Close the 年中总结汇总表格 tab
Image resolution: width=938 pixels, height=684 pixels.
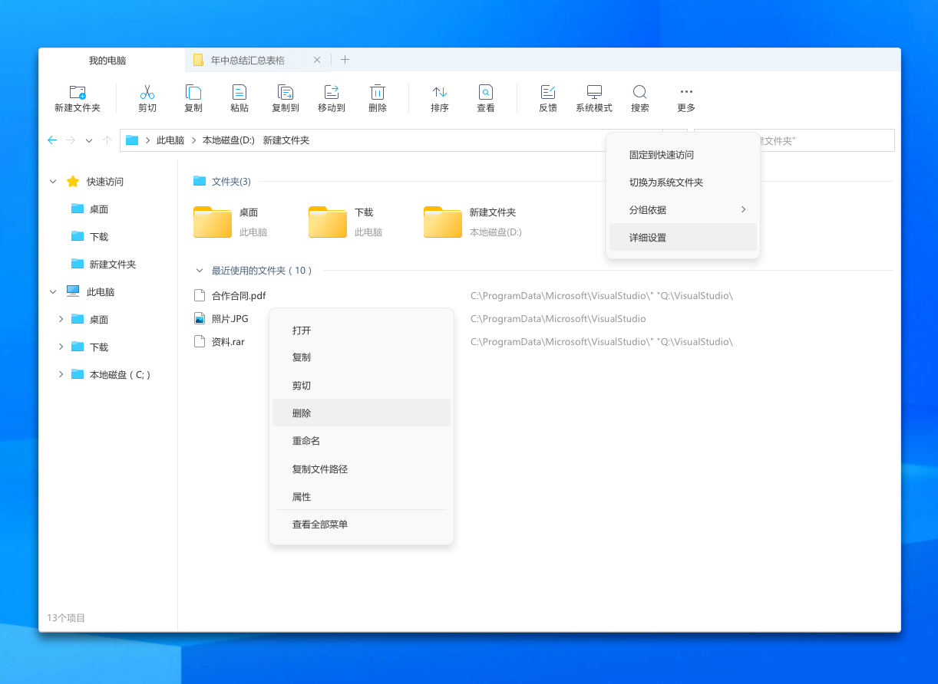pos(317,60)
